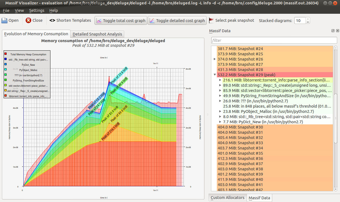Click the Massif Data vertical scrollbar
The height and width of the screenshot is (202, 340).
[335, 118]
